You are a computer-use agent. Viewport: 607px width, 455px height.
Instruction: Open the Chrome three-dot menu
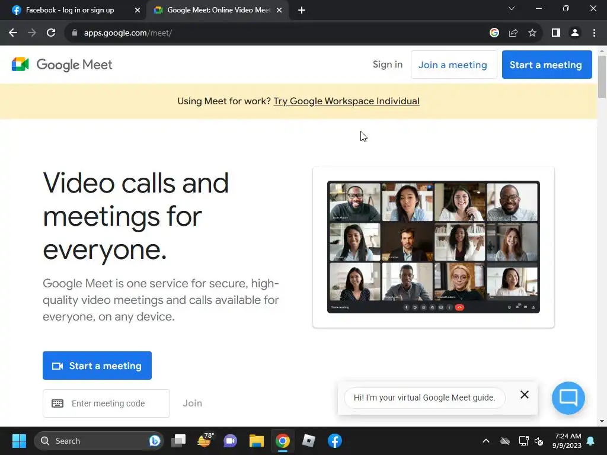594,33
